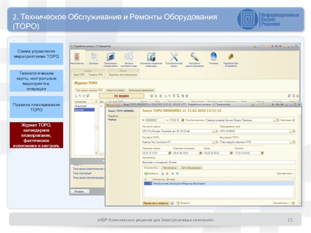Select the Электромонтёр executor row

coord(179,183)
